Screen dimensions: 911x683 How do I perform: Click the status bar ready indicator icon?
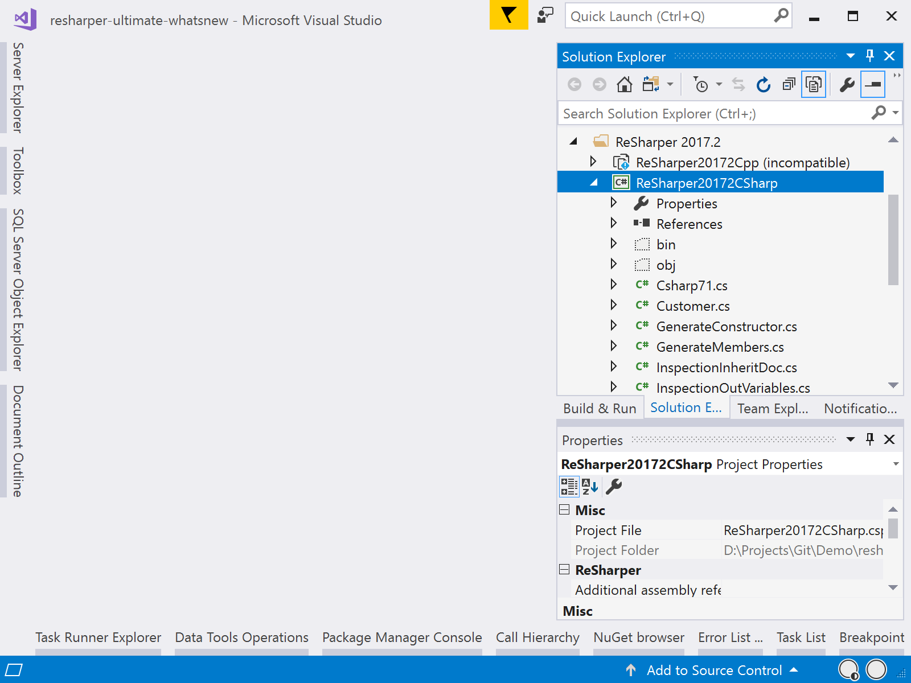[x=14, y=670]
